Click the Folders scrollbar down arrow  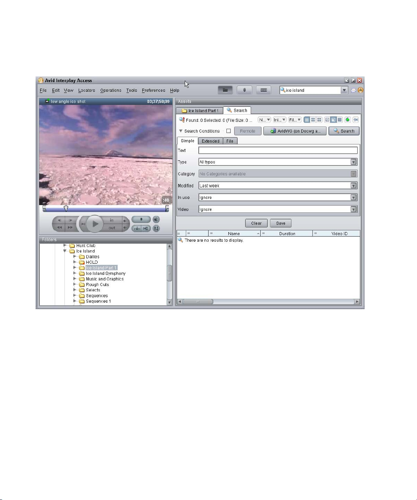coord(169,303)
